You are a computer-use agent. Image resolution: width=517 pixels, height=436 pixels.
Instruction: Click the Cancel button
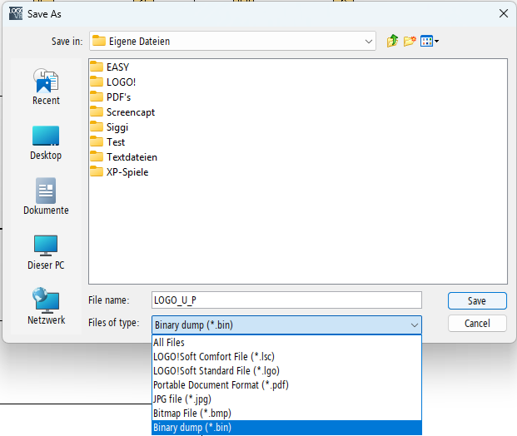(x=477, y=324)
